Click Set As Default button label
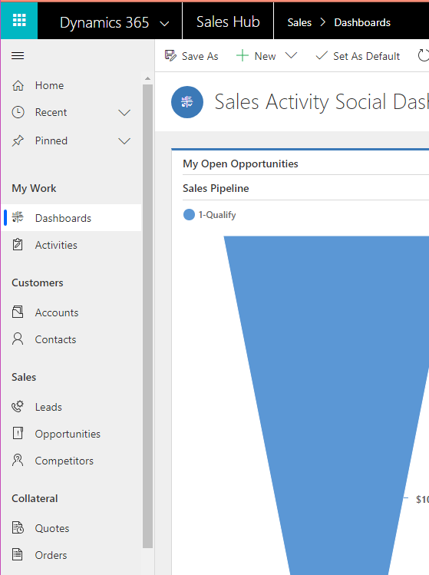Screen dimensions: 429x575 pos(366,56)
